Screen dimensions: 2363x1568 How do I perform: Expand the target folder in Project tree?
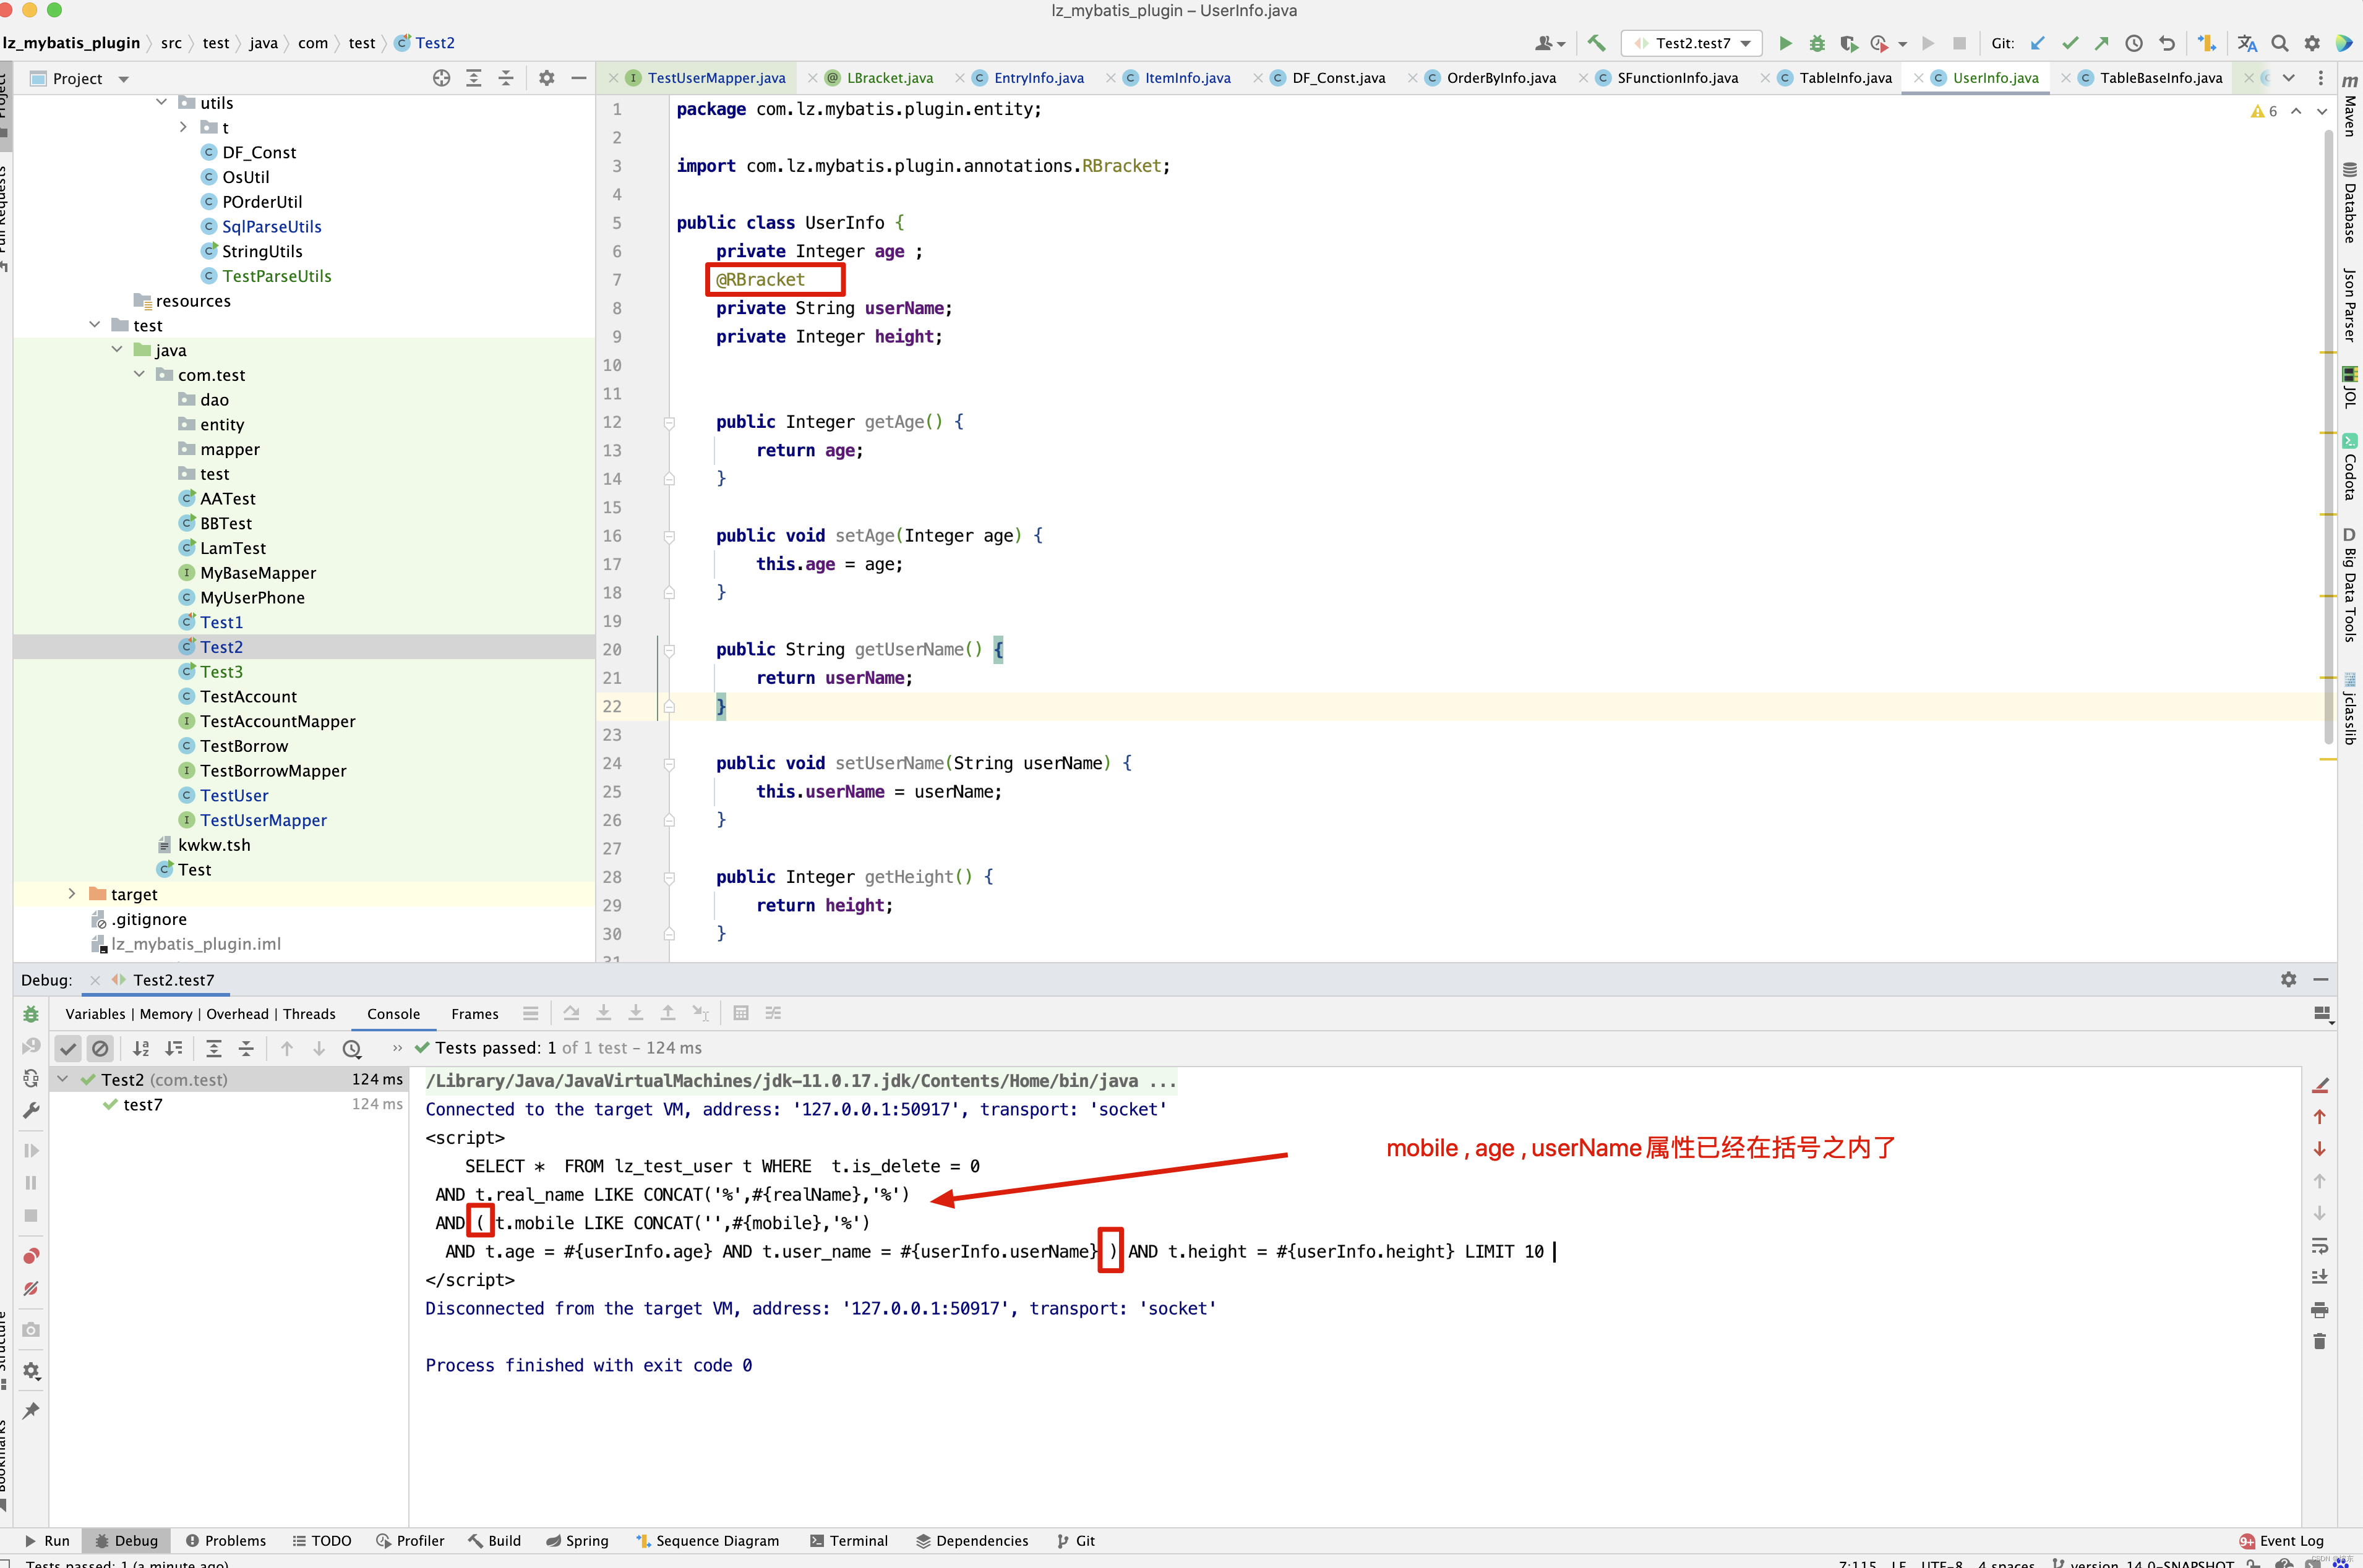[x=71, y=893]
